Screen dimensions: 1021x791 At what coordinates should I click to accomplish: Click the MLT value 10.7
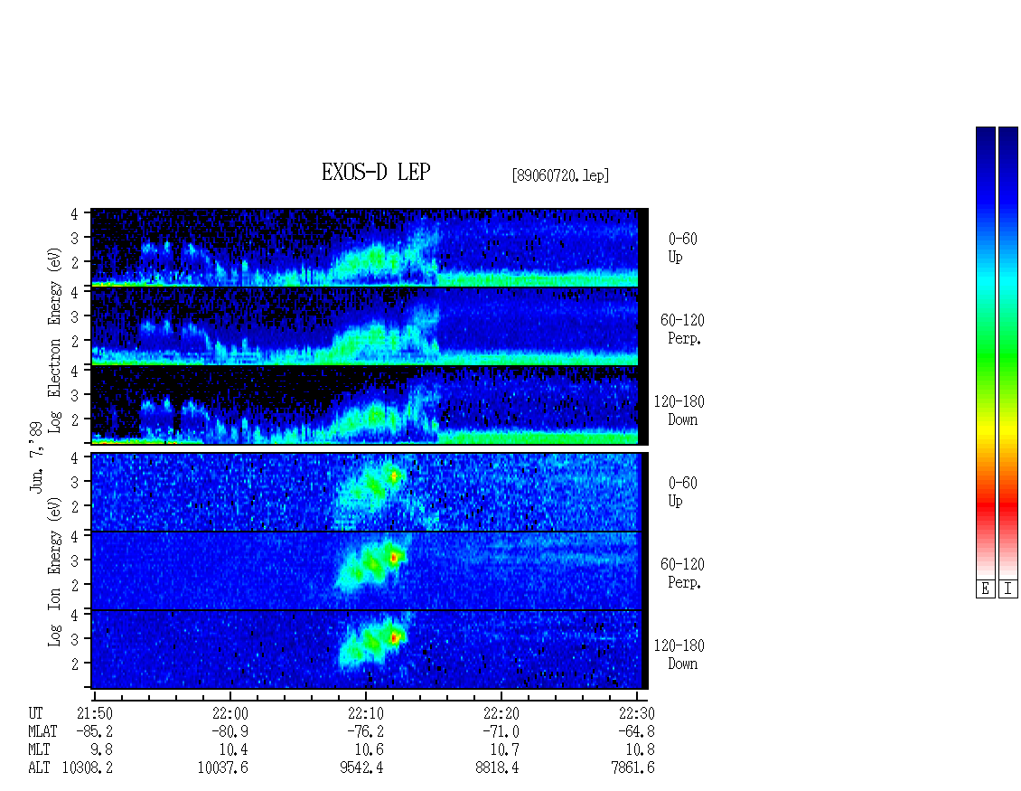click(505, 750)
